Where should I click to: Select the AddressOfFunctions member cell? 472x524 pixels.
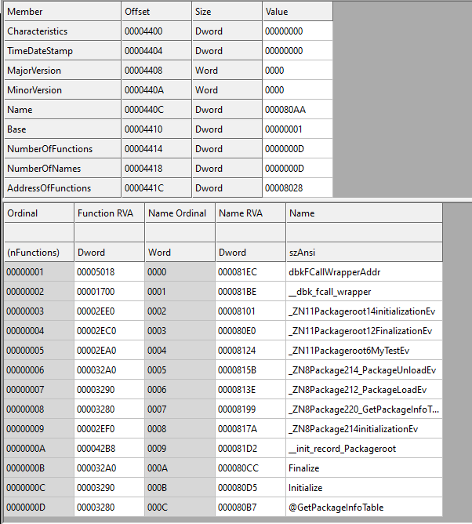(x=63, y=188)
